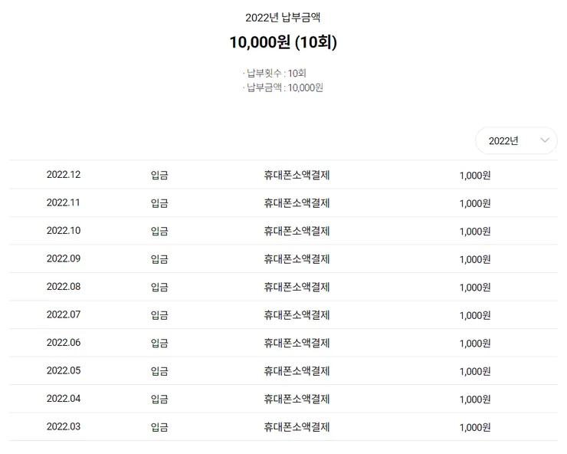This screenshot has height=454, width=567.
Task: Click the 2022.05 date entry
Action: pos(64,370)
